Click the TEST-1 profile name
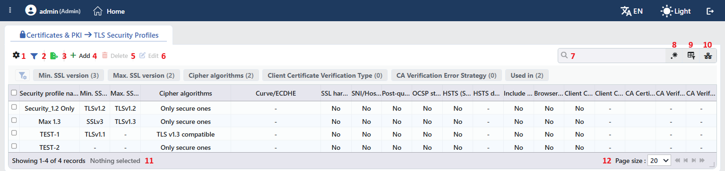The height and width of the screenshot is (171, 725). click(50, 134)
